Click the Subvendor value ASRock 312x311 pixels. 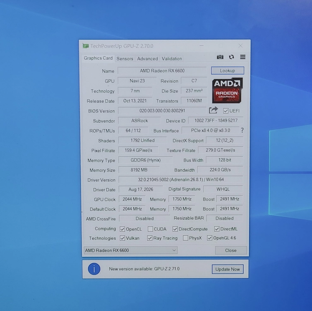click(x=139, y=121)
